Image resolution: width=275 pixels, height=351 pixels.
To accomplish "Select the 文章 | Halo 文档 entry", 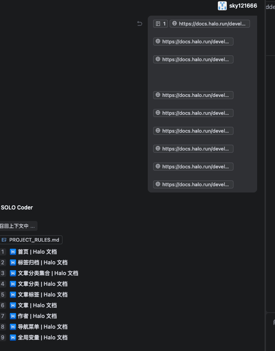I will (x=37, y=305).
